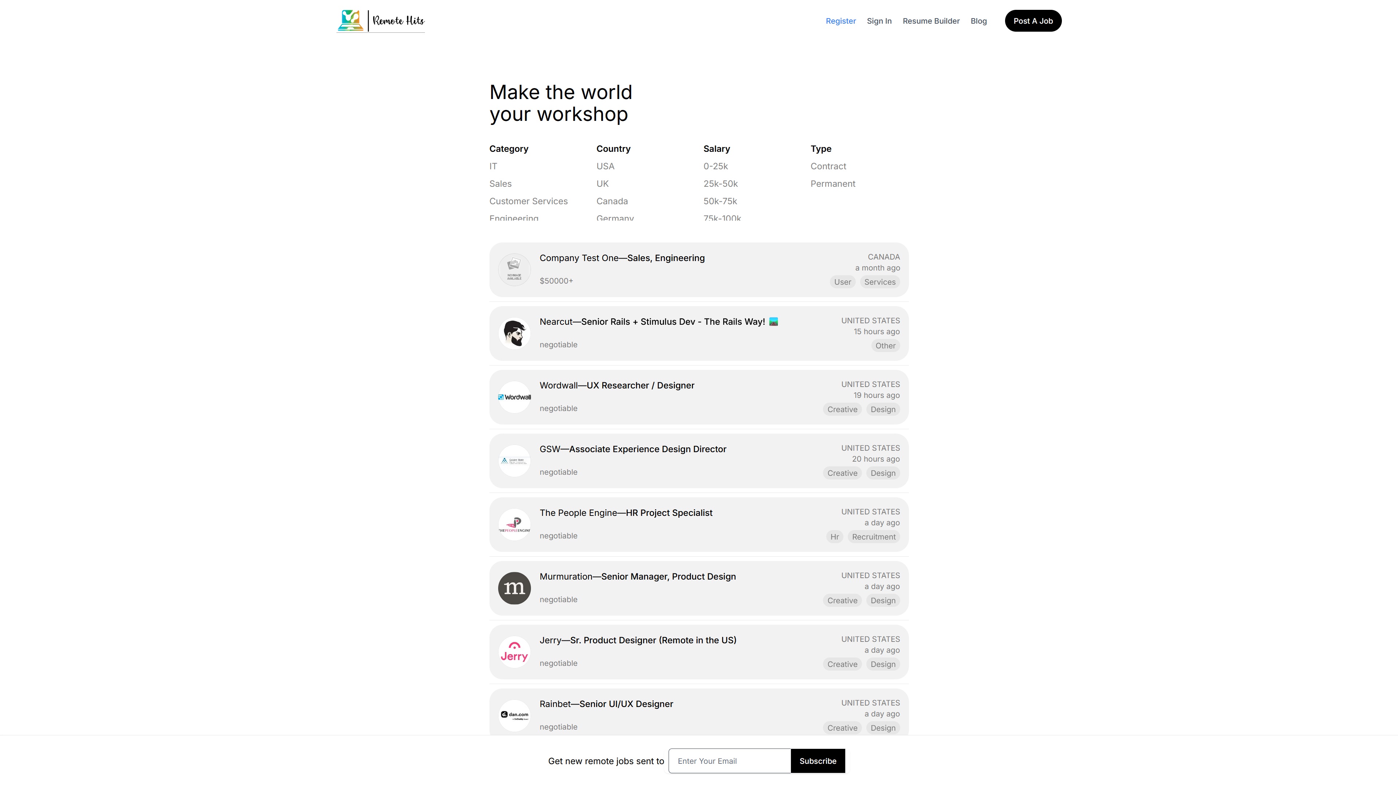Viewport: 1398px width, 786px height.
Task: Click the Nearcut bearded face logo
Action: (x=514, y=333)
